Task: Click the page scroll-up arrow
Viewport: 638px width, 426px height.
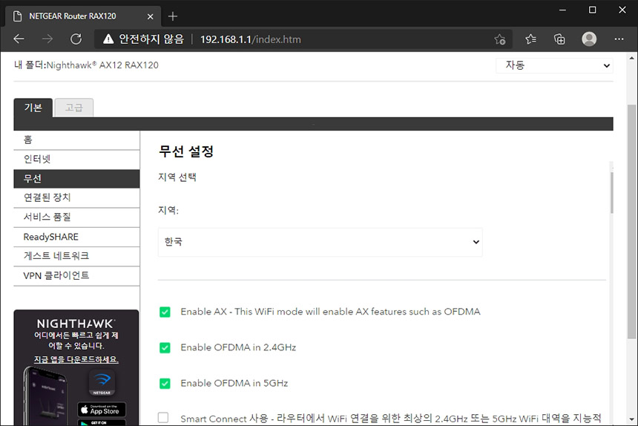Action: tap(631, 58)
